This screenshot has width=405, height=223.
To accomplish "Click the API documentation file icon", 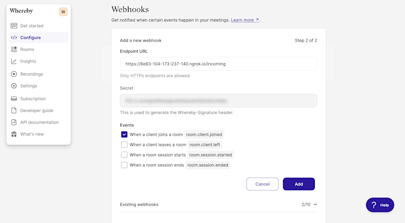I will (14, 122).
